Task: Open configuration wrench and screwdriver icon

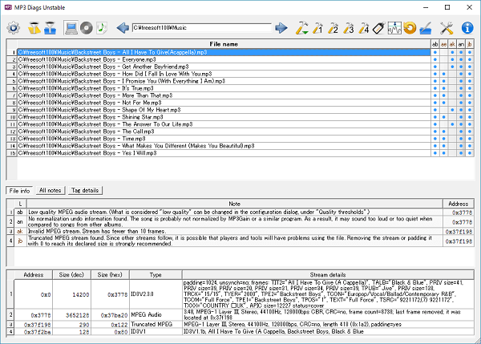Action: tap(447, 28)
